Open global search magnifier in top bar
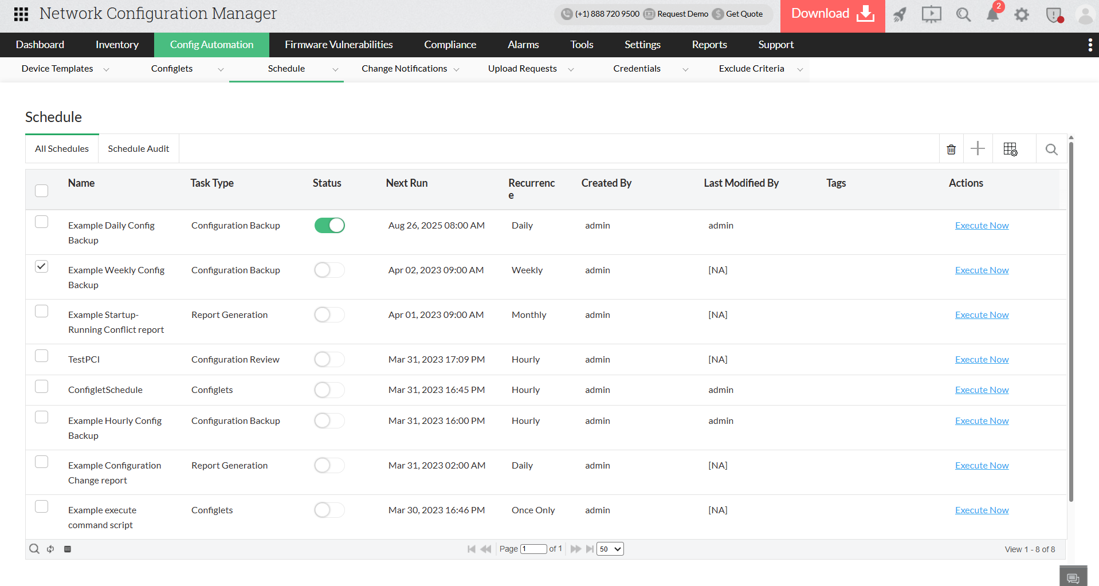Image resolution: width=1099 pixels, height=586 pixels. (x=963, y=14)
